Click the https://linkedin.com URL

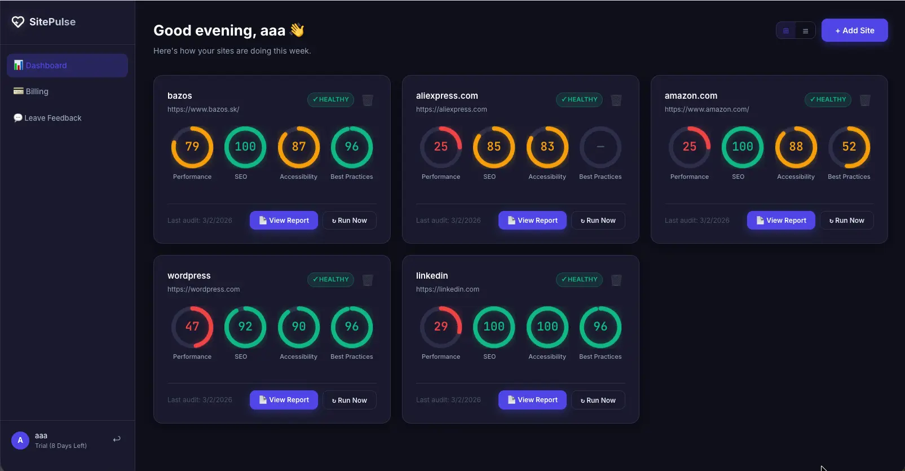pyautogui.click(x=448, y=289)
